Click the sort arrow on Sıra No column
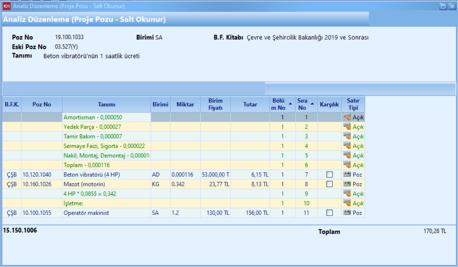 click(x=312, y=104)
